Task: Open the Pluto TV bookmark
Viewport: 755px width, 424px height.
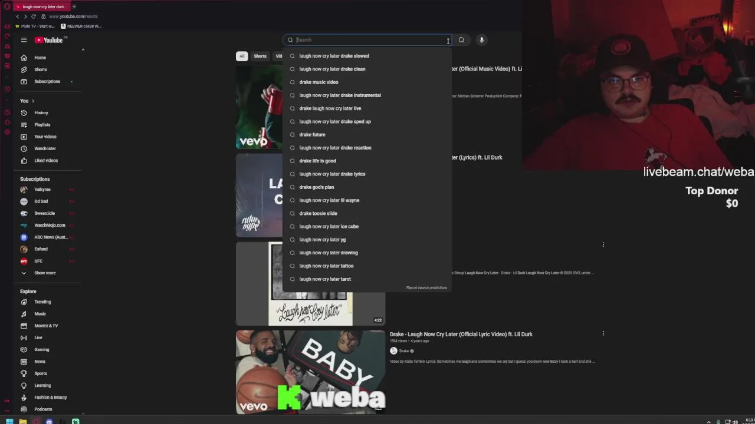Action: 36,26
